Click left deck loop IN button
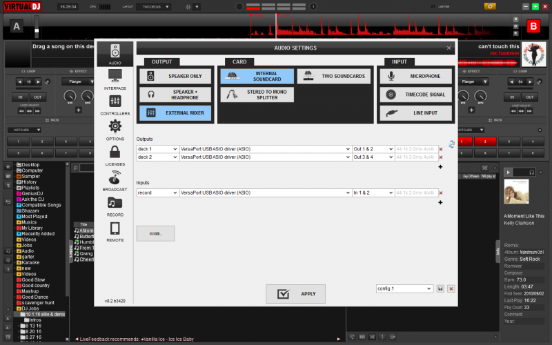Viewport: 552px width, 345px height. [20, 97]
